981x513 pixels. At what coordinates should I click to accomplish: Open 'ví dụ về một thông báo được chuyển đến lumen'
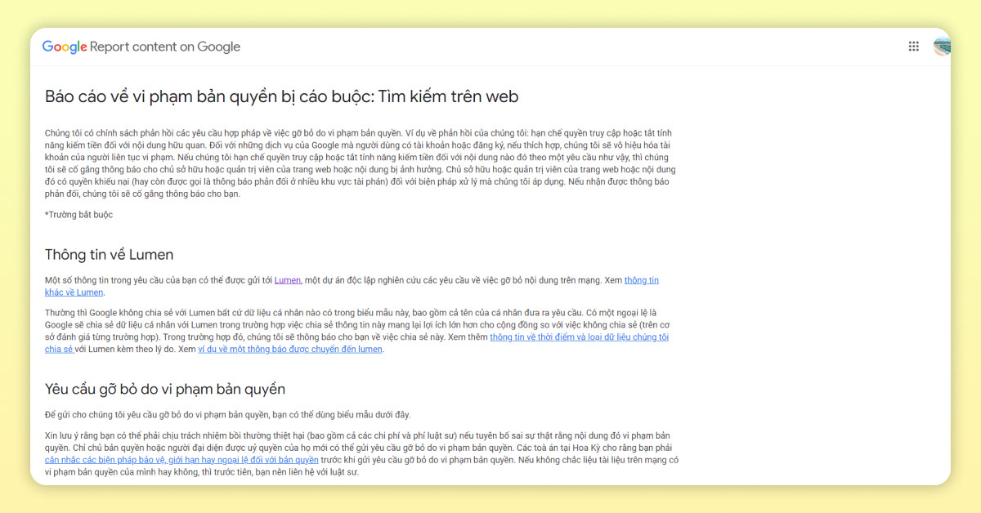pyautogui.click(x=289, y=349)
